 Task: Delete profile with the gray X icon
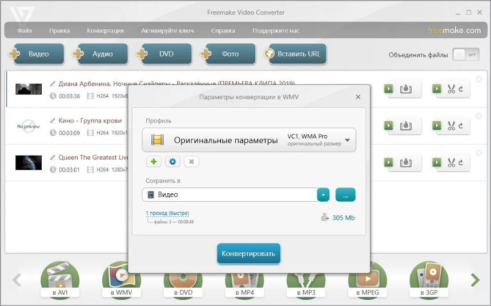click(191, 162)
